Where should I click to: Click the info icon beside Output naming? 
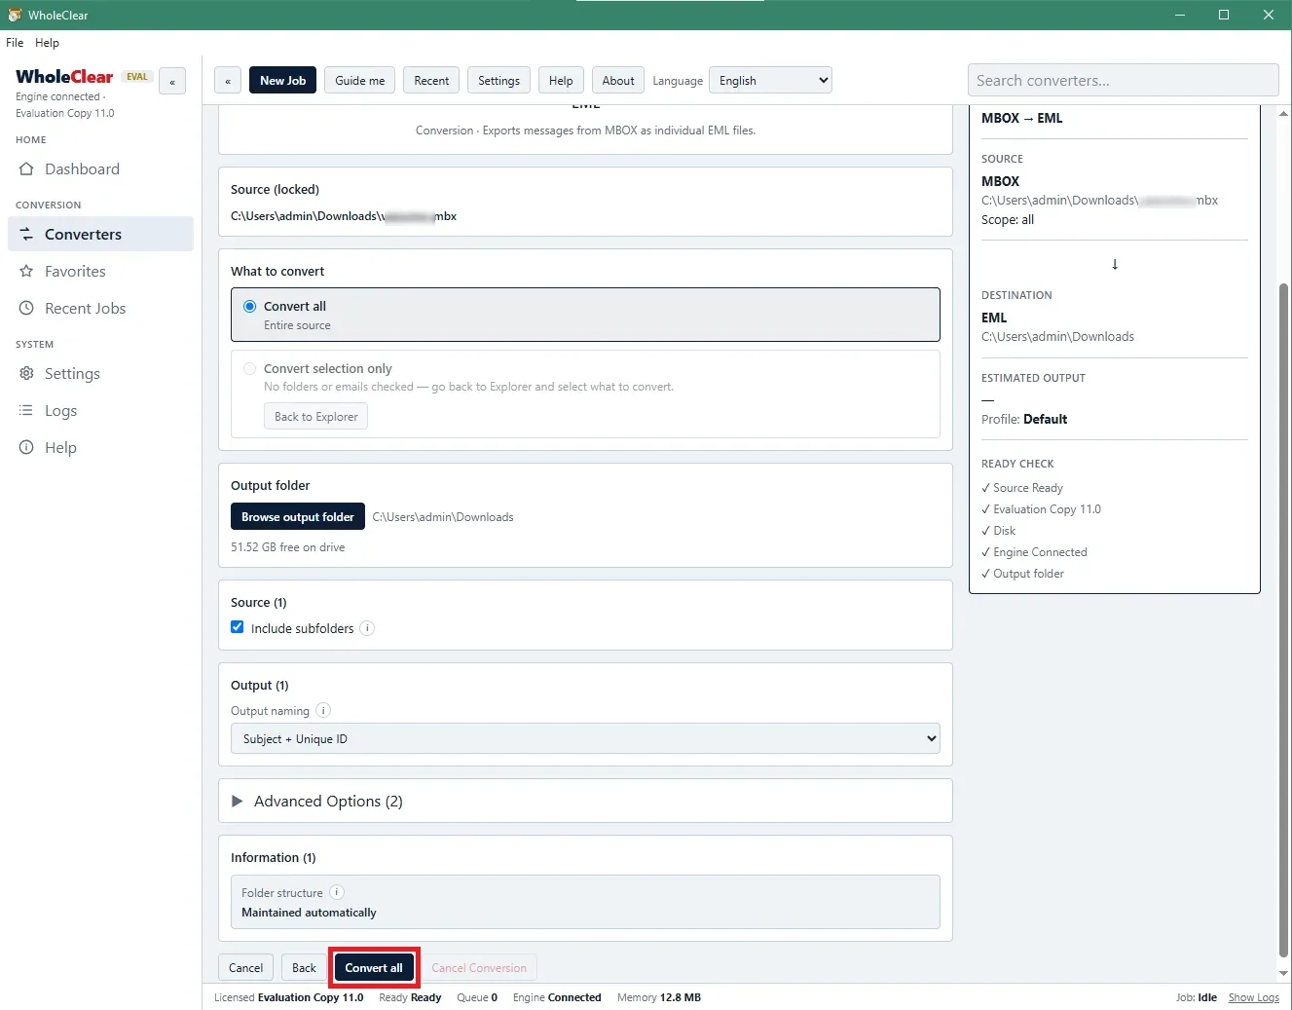323,710
